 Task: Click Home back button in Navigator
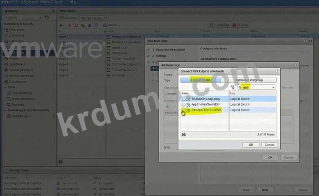coord(21,17)
